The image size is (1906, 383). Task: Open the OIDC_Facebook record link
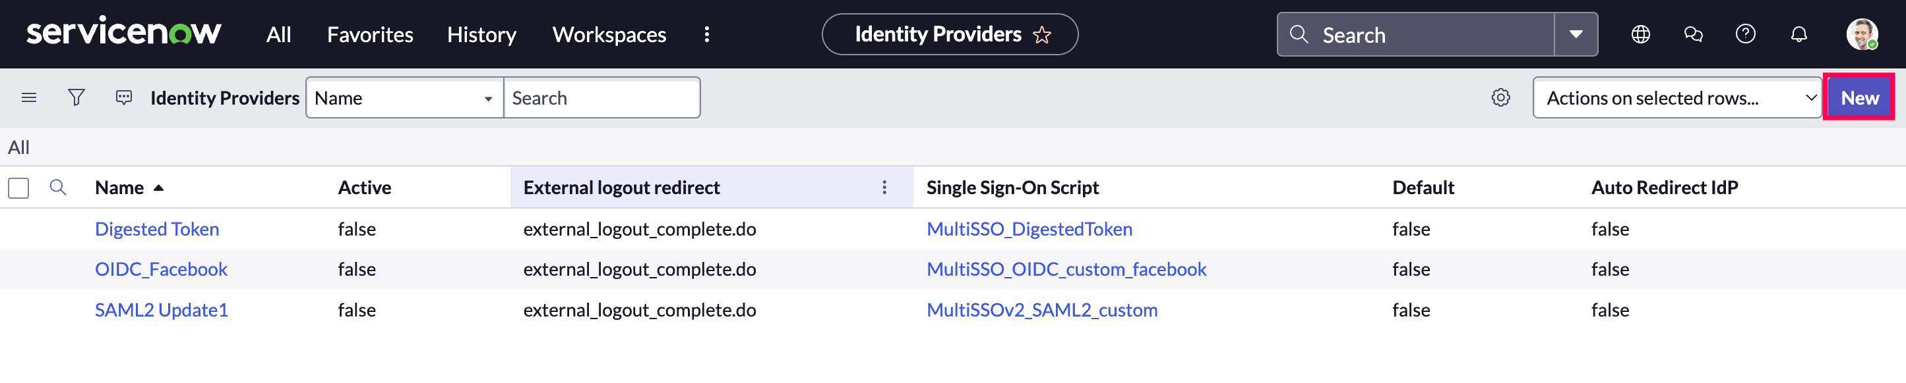click(x=160, y=269)
